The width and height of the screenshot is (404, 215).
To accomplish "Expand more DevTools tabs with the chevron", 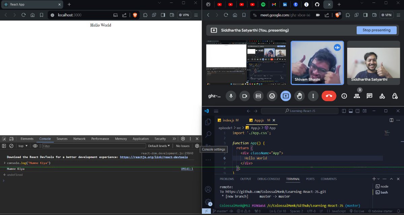I will pyautogui.click(x=174, y=139).
